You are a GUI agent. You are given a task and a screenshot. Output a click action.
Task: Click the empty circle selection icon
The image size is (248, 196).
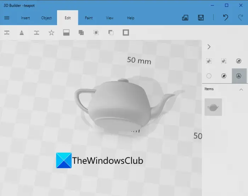click(x=209, y=76)
